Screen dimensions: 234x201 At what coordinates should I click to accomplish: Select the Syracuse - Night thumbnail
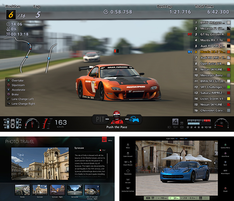point(57,190)
